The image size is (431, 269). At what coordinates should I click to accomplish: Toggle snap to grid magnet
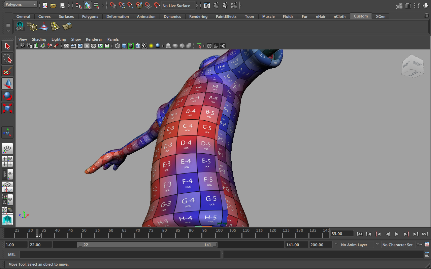[113, 5]
